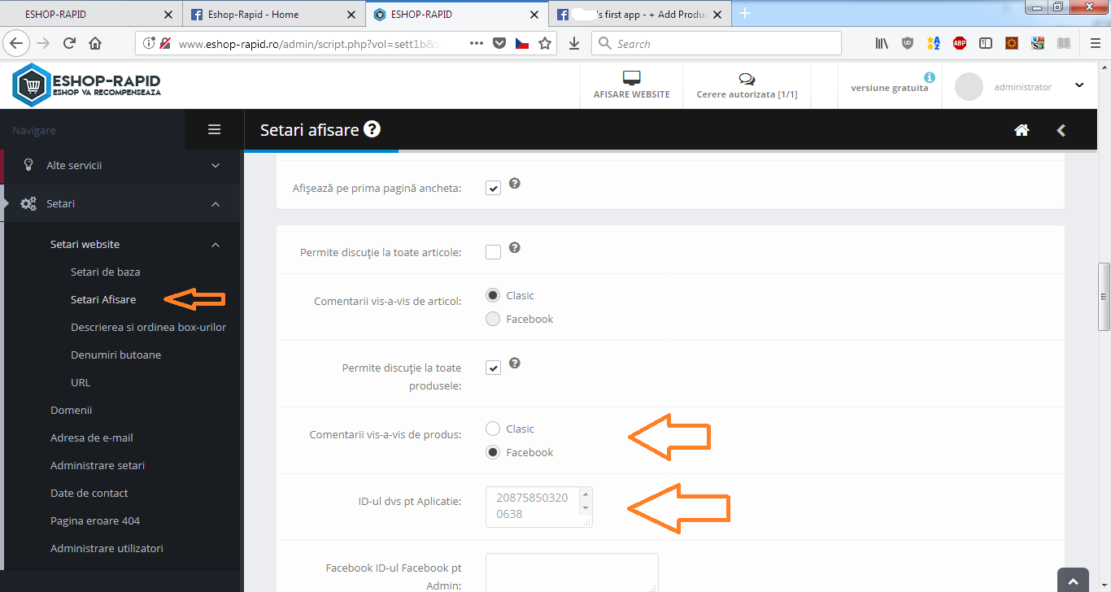Open Pagina eroare 404 link
The width and height of the screenshot is (1111, 592).
95,520
